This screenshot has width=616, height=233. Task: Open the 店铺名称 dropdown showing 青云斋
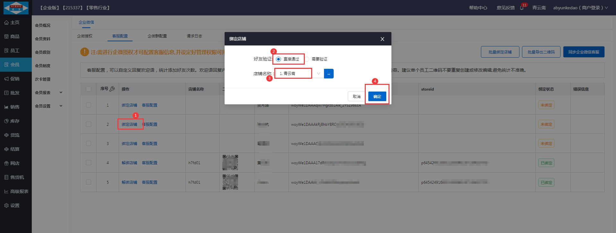[x=300, y=74]
